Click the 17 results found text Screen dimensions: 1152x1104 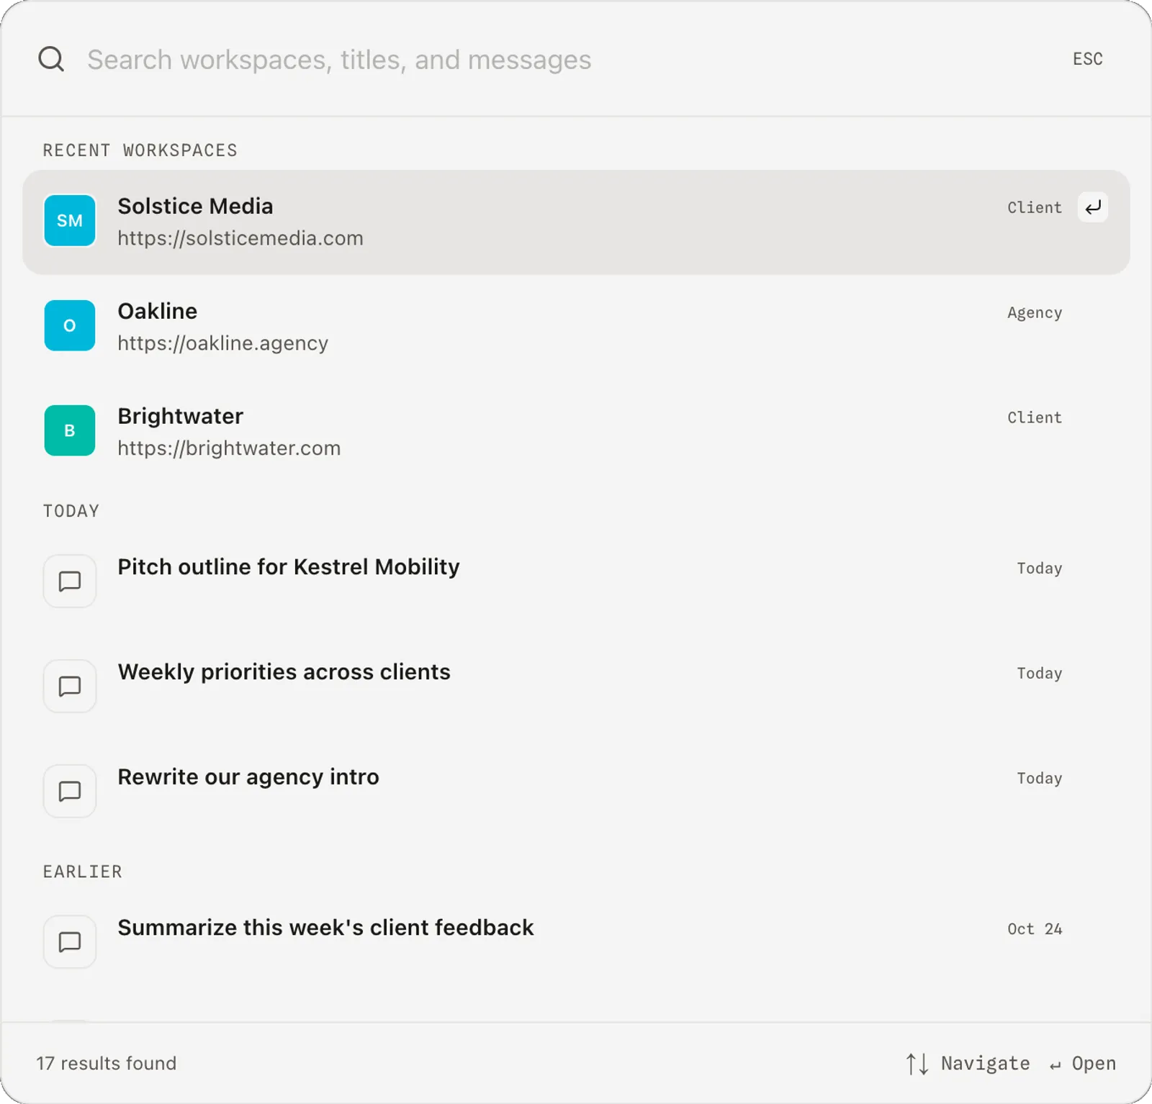[107, 1064]
